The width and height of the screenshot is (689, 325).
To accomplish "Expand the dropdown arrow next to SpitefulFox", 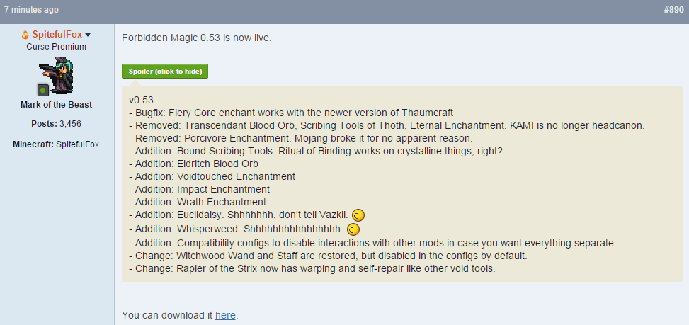I will click(x=87, y=35).
